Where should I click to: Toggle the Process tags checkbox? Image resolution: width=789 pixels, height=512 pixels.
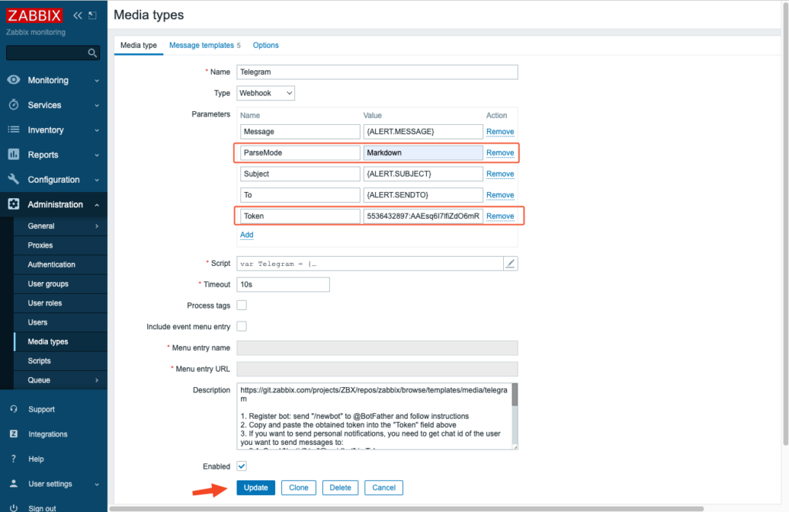click(x=241, y=305)
